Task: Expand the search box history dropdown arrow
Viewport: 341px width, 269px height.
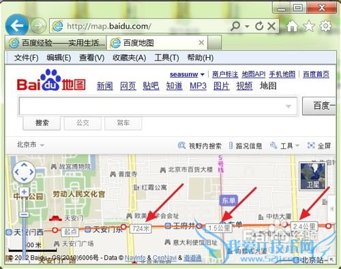Action: [288, 106]
